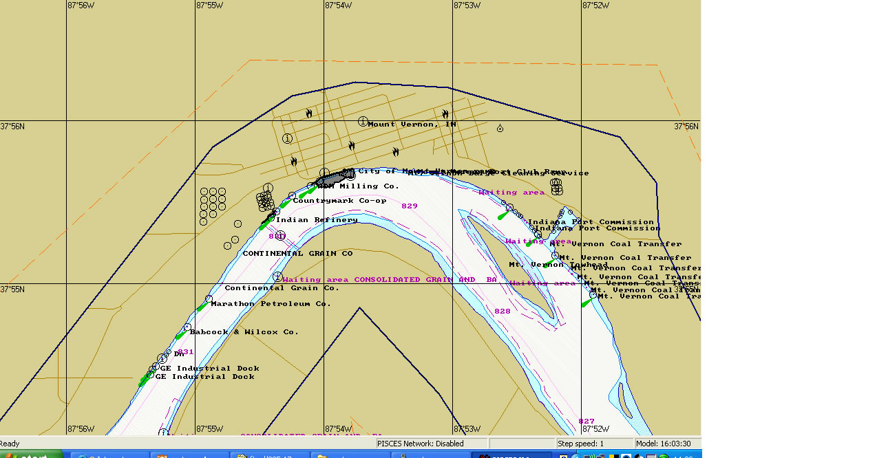Viewport: 877px width, 458px height.
Task: Click the info marker beside Mount Vernon, IN
Action: pyautogui.click(x=363, y=122)
